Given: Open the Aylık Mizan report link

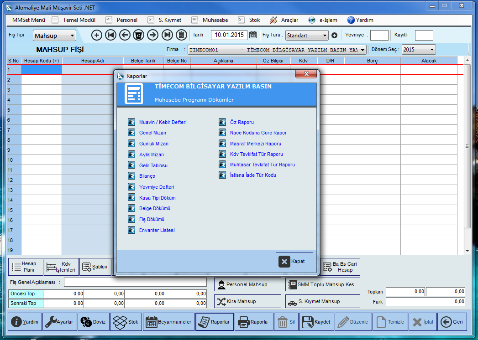Looking at the screenshot, I should [x=151, y=155].
